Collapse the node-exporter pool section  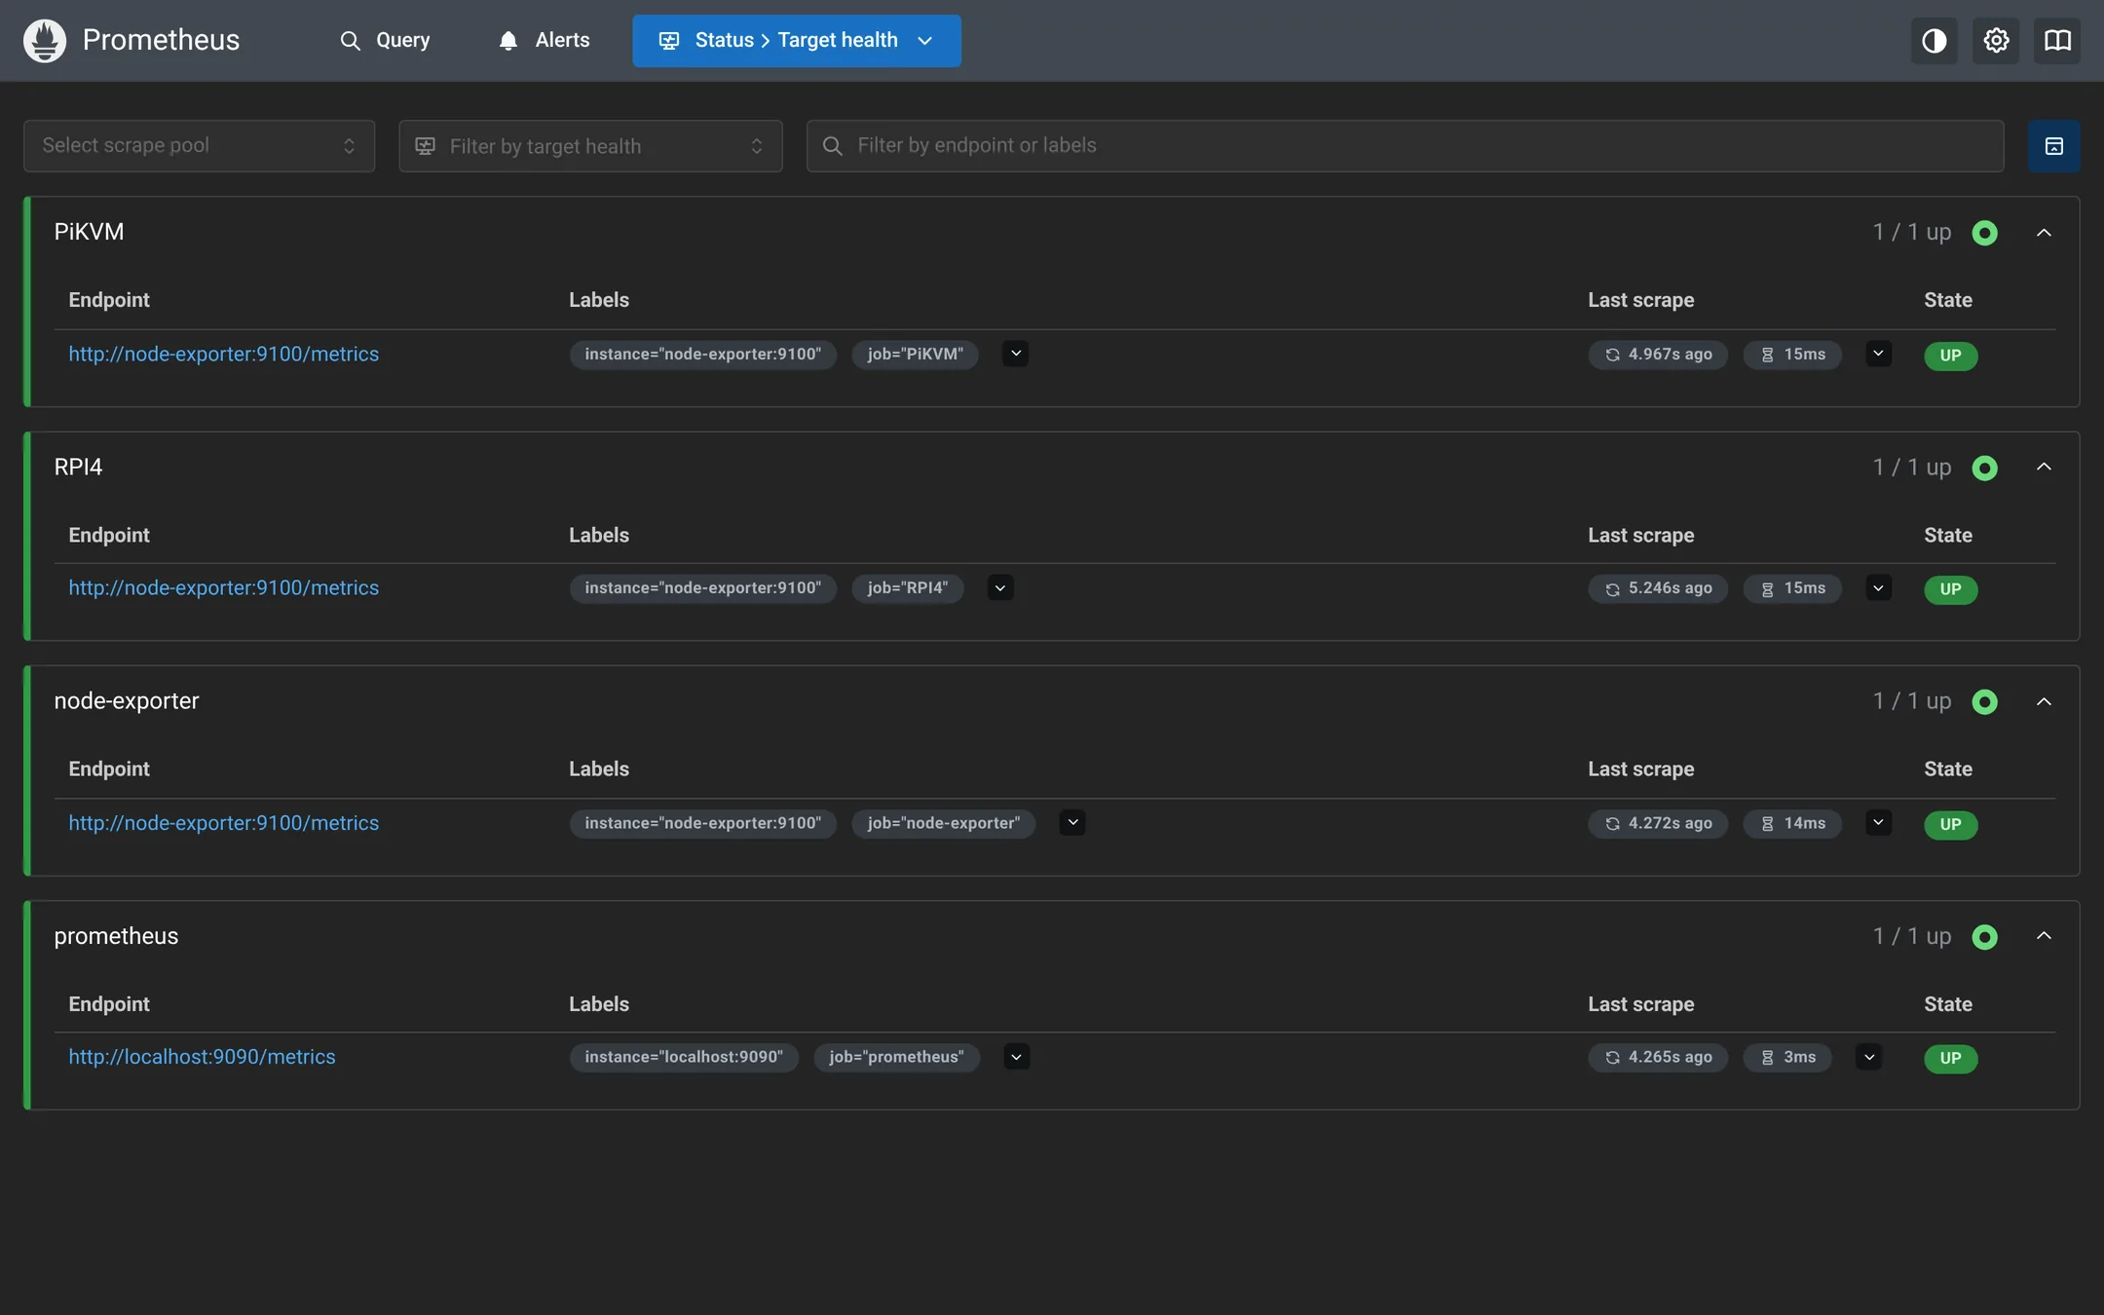[x=2044, y=701]
